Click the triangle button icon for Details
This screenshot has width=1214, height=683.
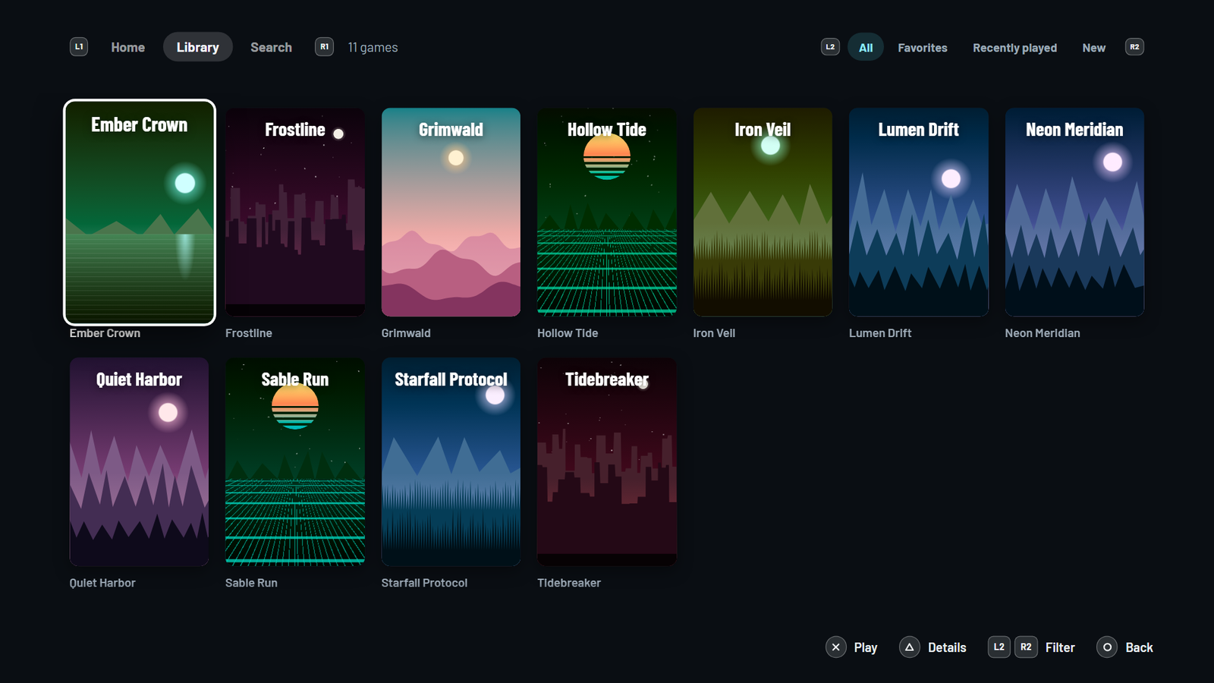tap(909, 647)
